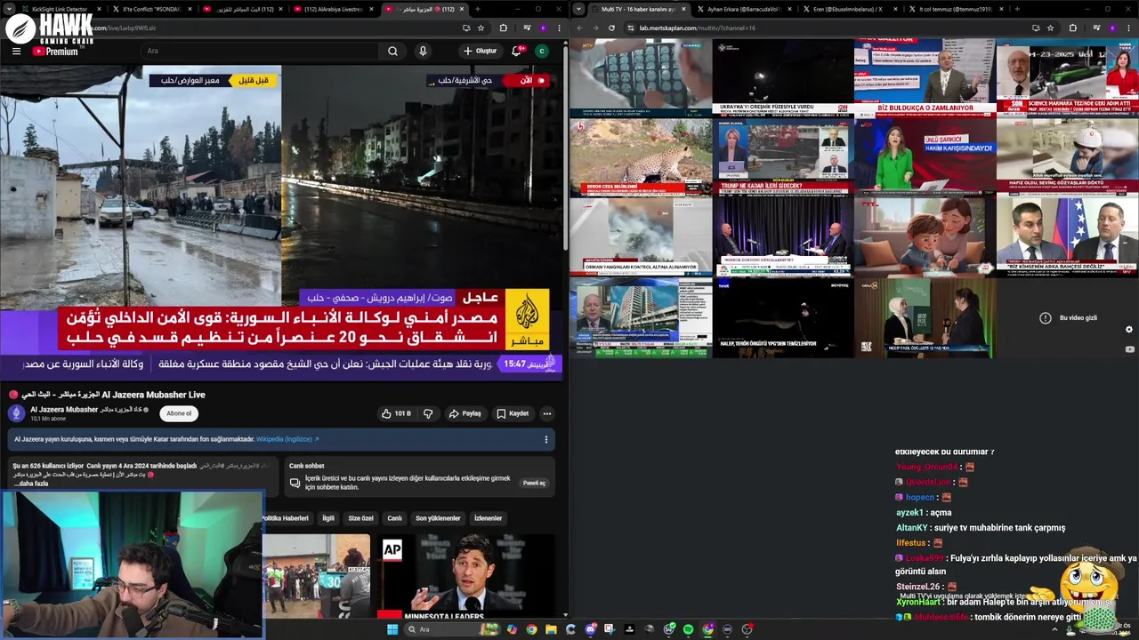Viewport: 1139px width, 640px height.
Task: Bookmark the Multi TV page star
Action: (1050, 28)
